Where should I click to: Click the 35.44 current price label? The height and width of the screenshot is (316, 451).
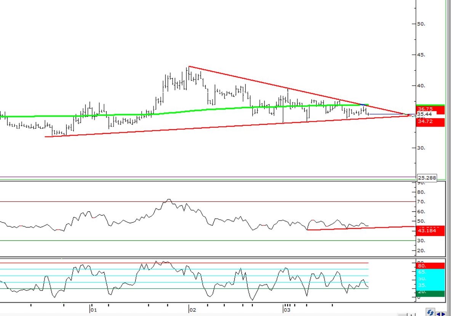425,114
